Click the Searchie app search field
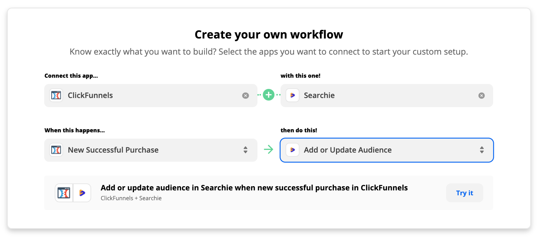This screenshot has height=238, width=538. [387, 95]
